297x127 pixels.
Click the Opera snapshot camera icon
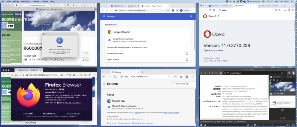[x=276, y=10]
